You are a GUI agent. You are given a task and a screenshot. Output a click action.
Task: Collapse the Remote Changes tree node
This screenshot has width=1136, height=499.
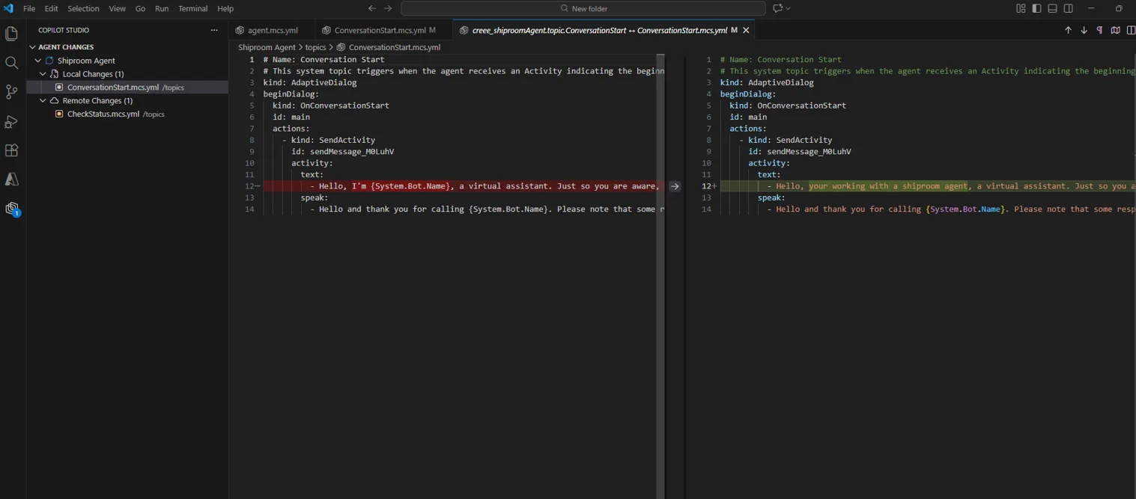43,101
